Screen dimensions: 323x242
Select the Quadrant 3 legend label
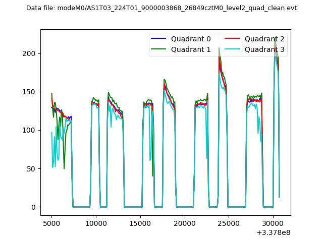264,49
